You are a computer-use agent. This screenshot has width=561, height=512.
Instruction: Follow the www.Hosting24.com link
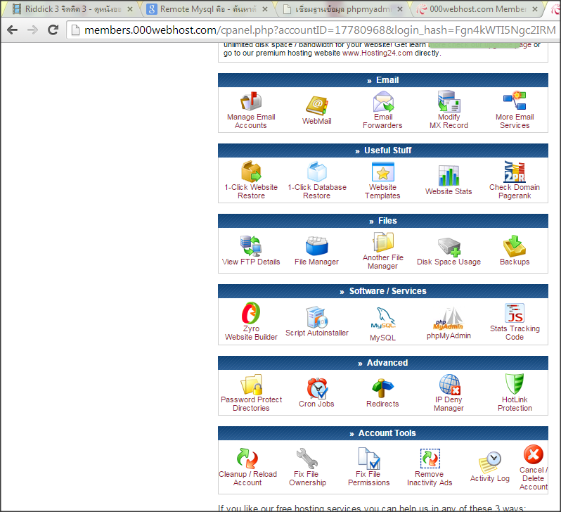coord(378,53)
